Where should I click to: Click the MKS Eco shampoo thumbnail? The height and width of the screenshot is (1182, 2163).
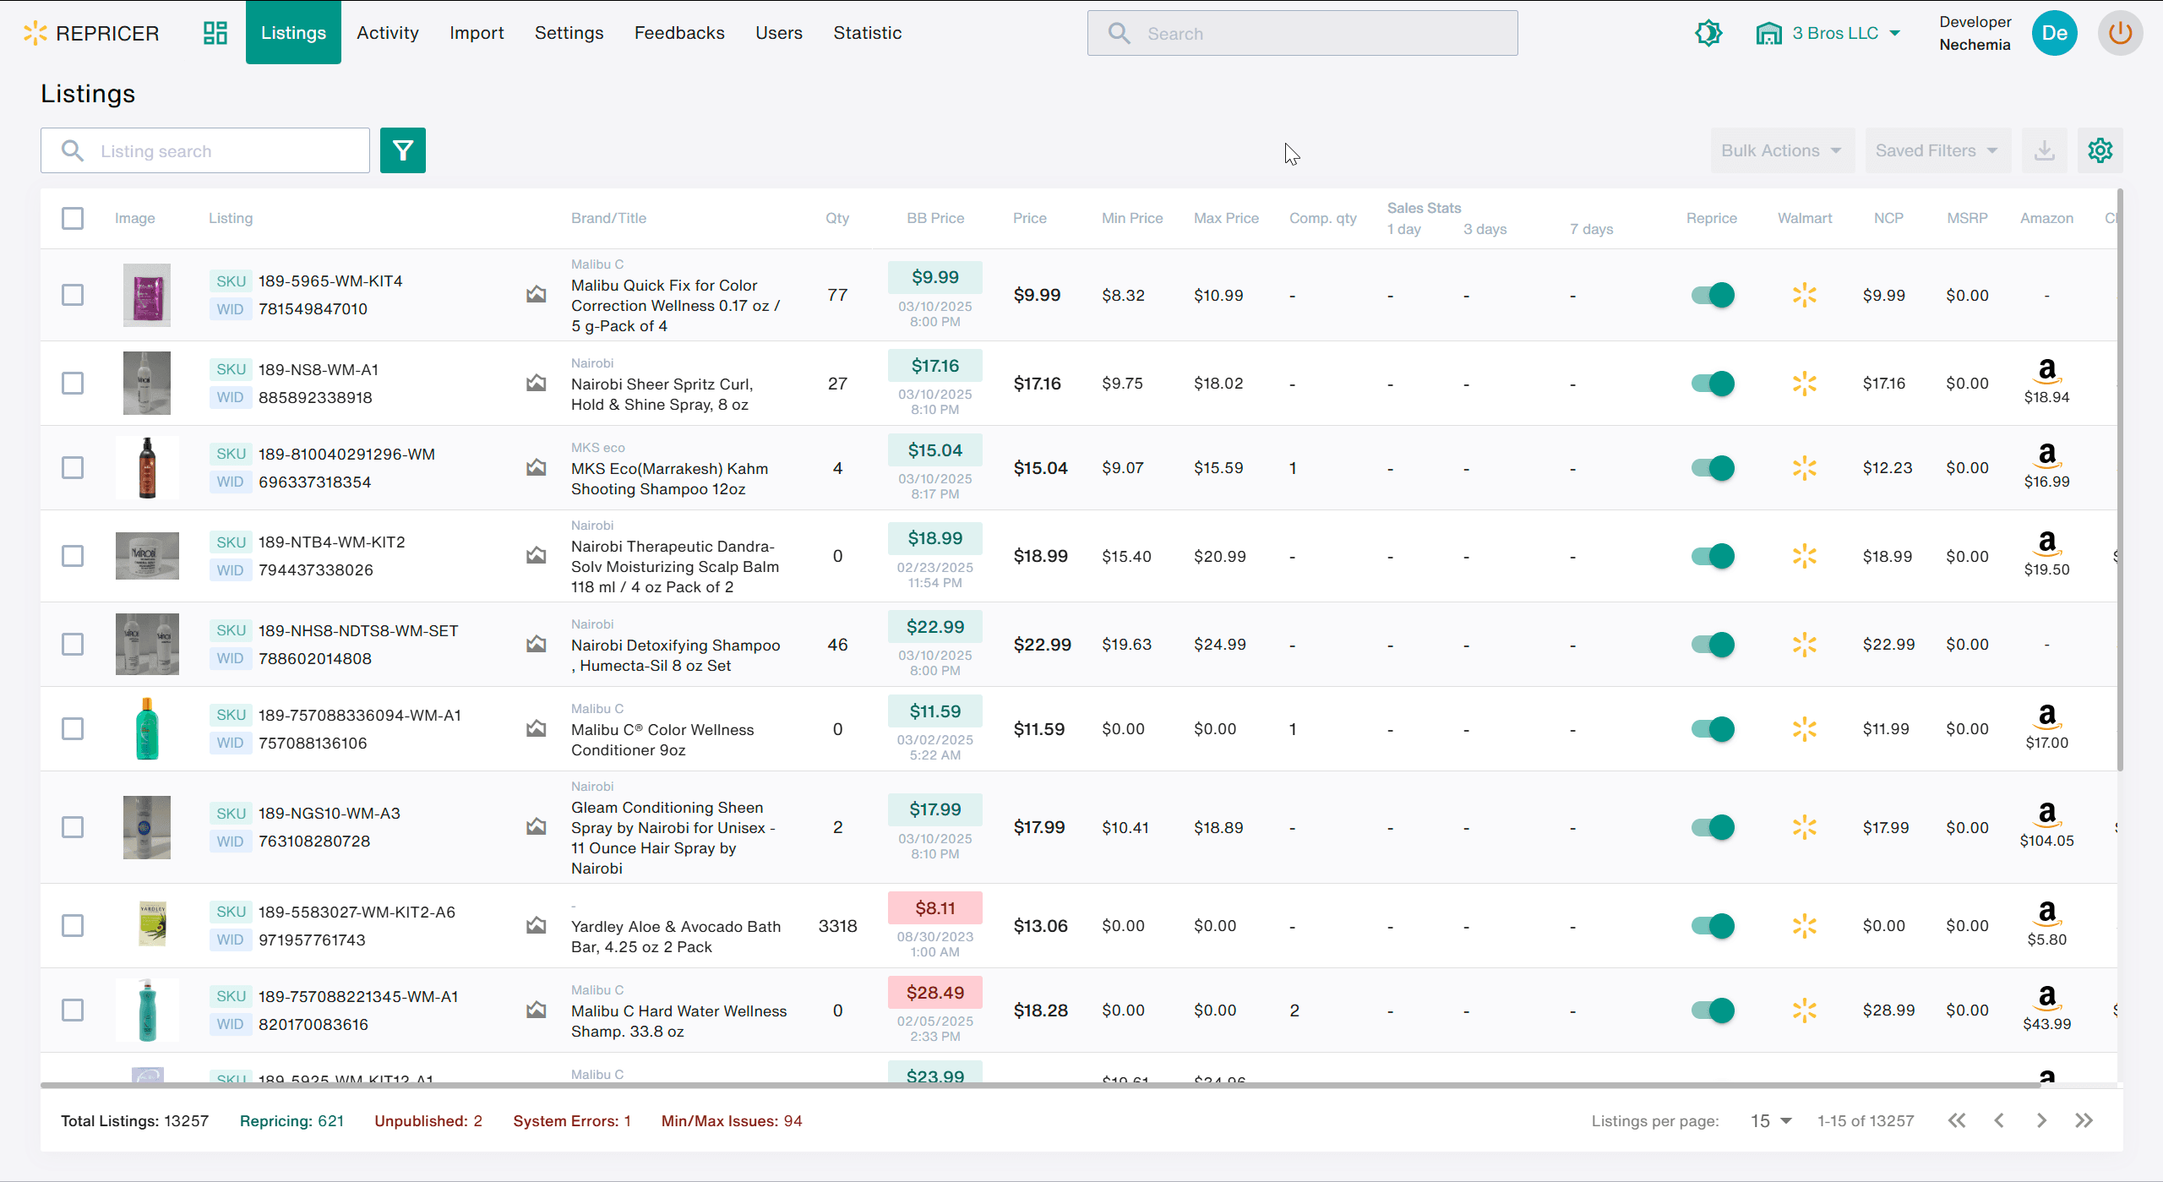[x=147, y=467]
